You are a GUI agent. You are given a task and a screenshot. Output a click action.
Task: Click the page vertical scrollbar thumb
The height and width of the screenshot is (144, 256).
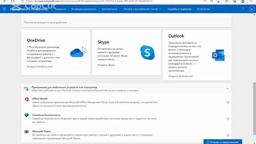point(254,108)
